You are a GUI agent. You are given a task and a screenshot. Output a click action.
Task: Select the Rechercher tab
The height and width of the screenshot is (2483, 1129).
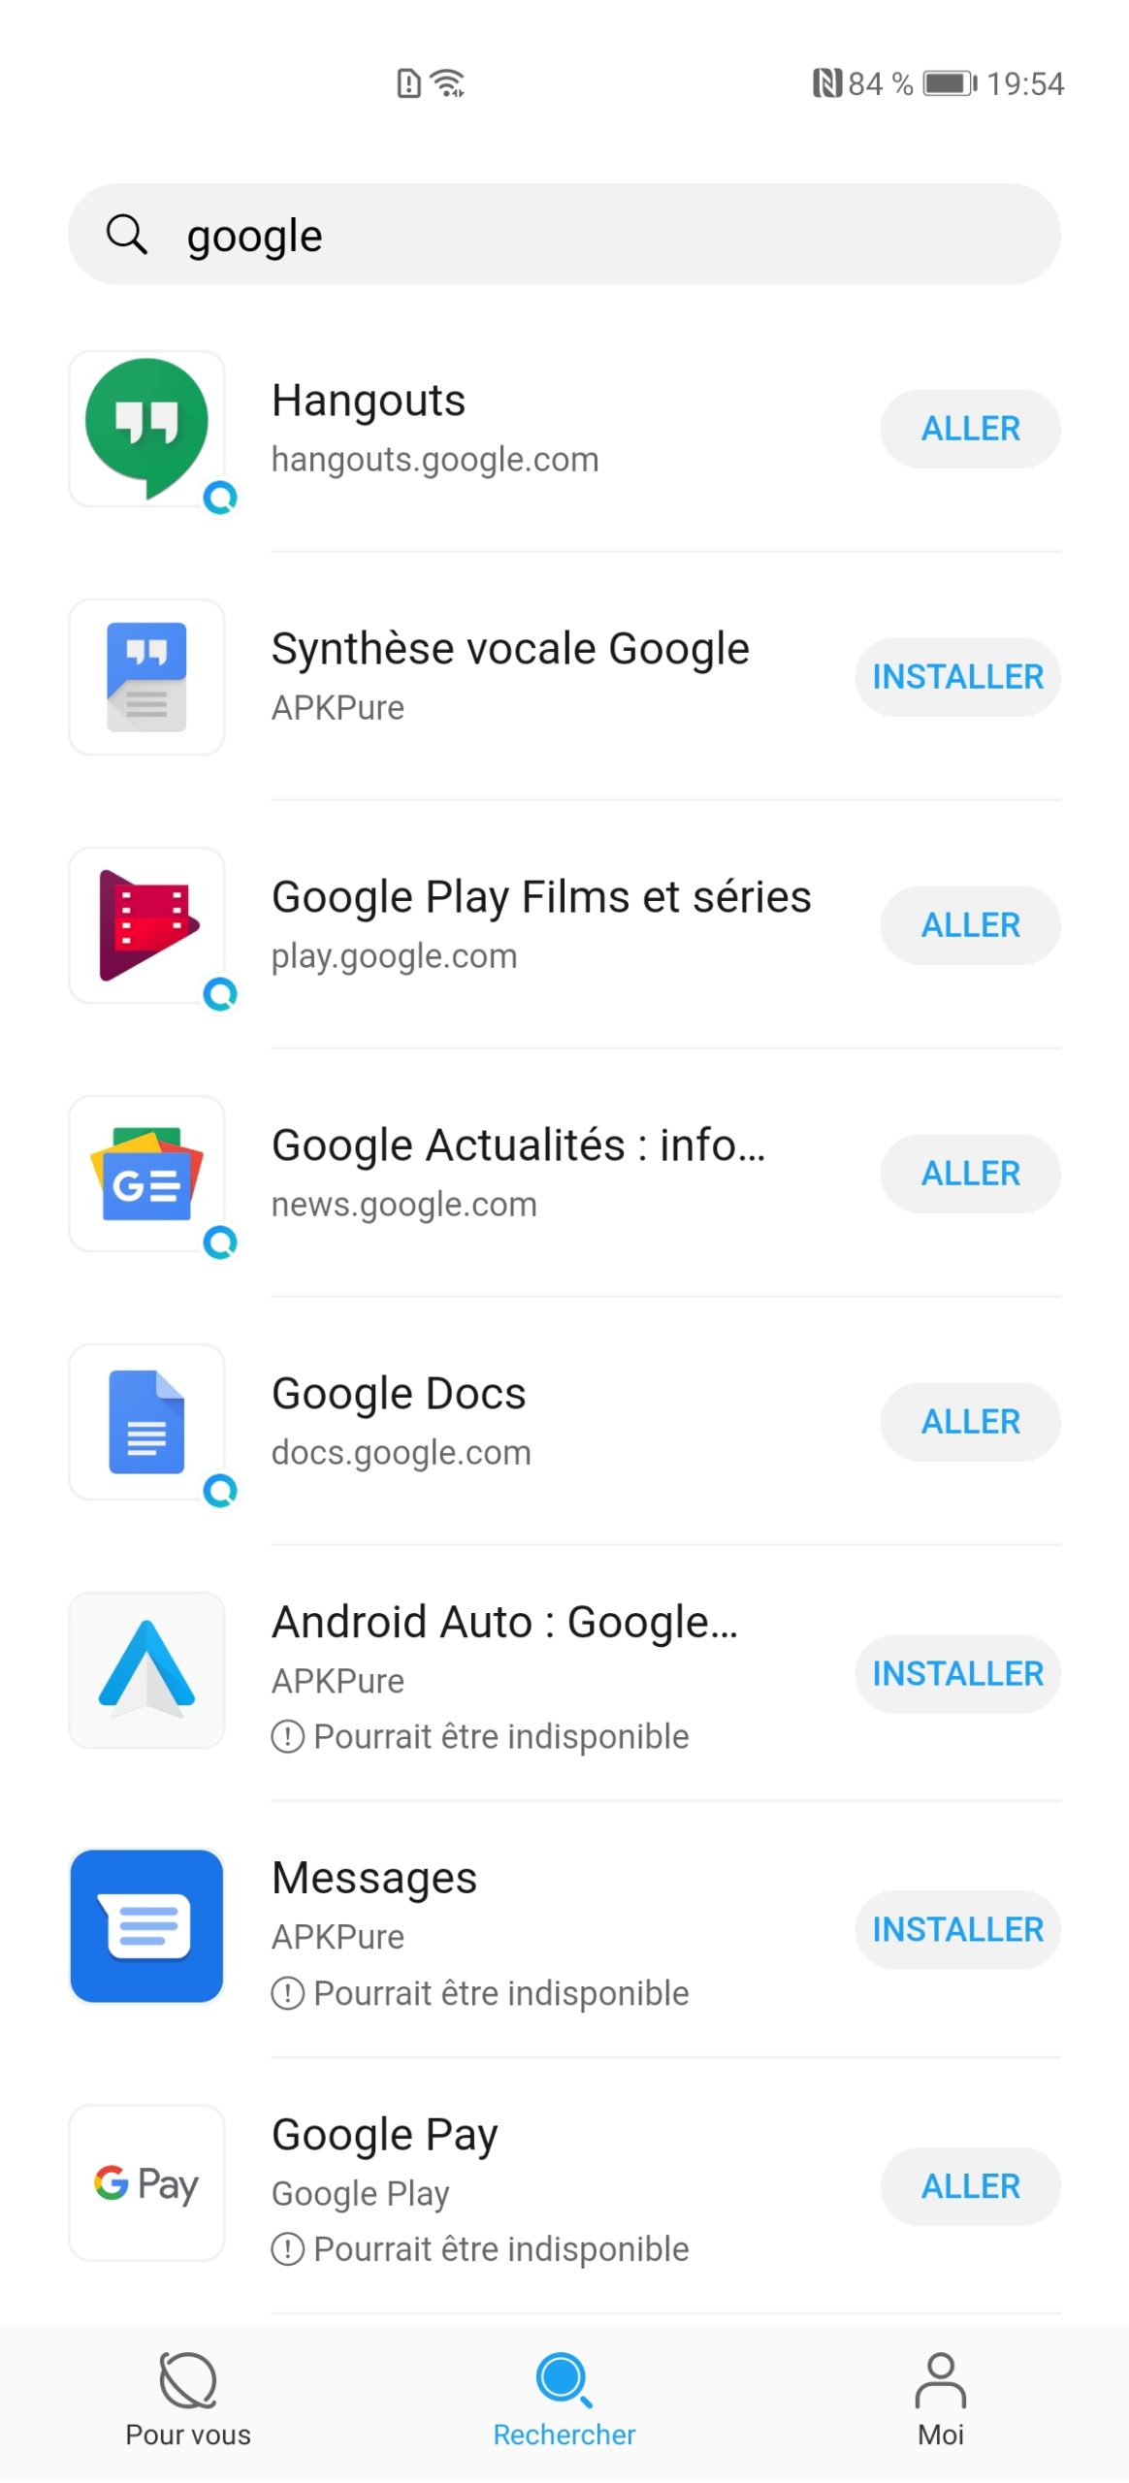tap(564, 2398)
